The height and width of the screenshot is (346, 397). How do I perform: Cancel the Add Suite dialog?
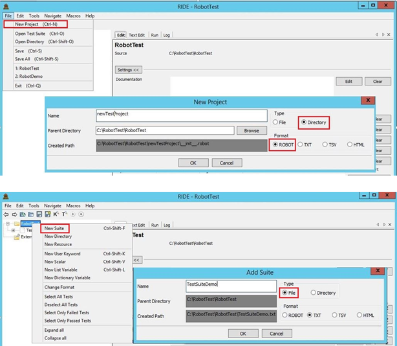click(x=277, y=334)
